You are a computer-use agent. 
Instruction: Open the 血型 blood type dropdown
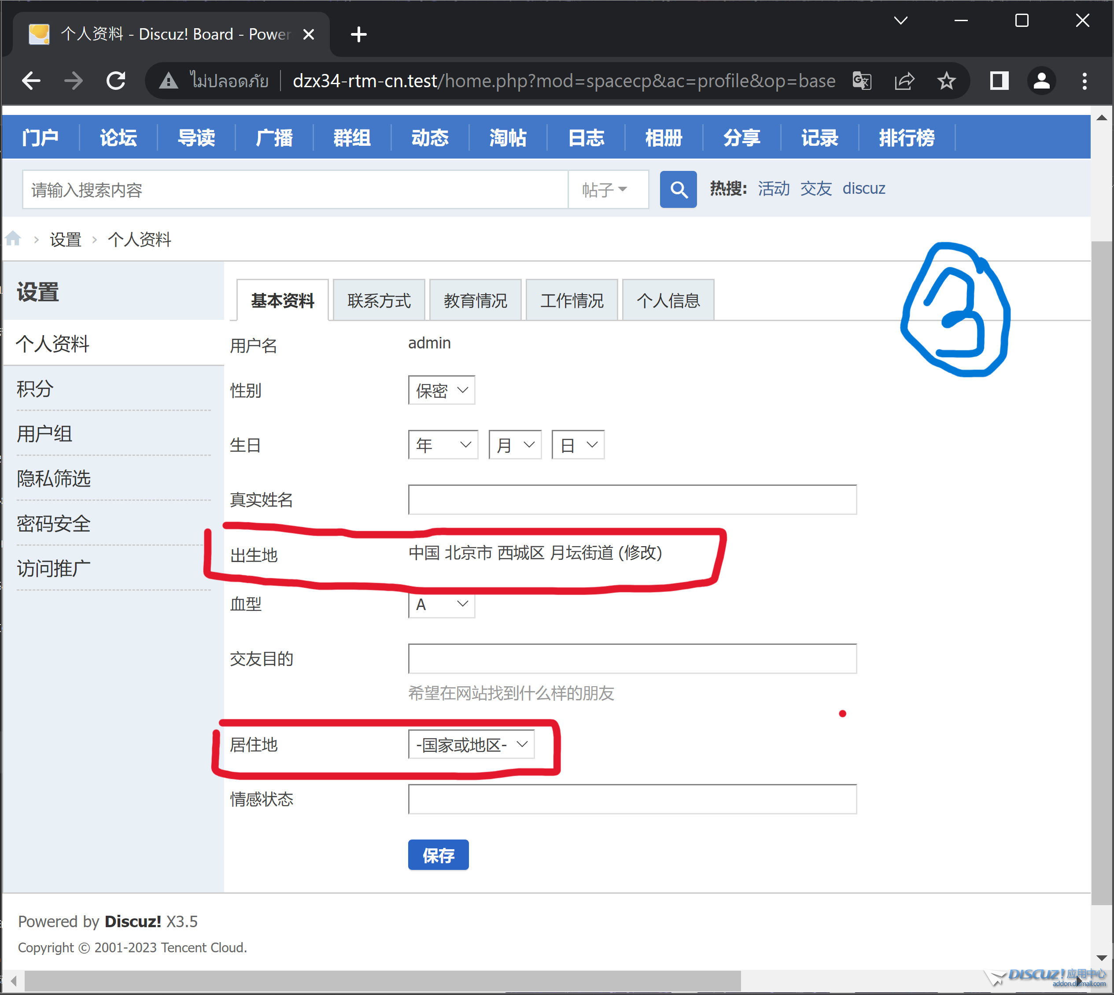tap(441, 604)
